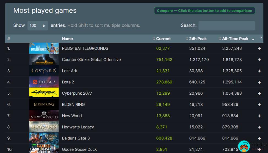Click the Most played games heading
The height and width of the screenshot is (153, 268).
pos(45,11)
